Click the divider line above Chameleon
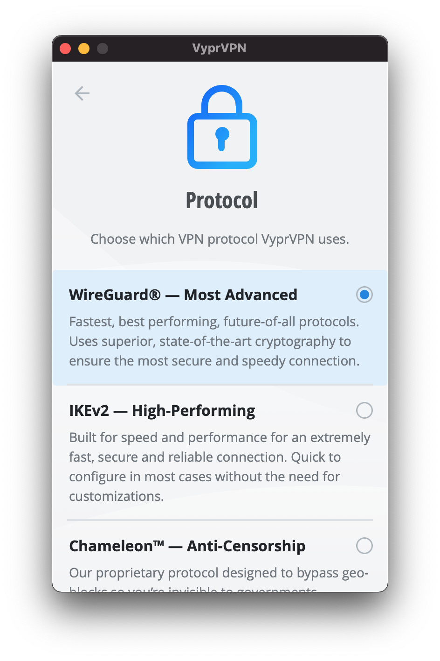Viewport: 440px width, 661px height. coord(220,520)
